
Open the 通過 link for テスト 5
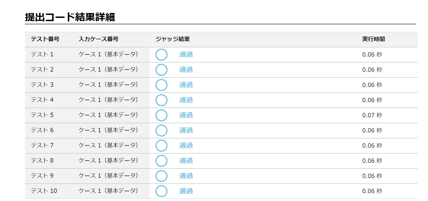[x=186, y=115]
